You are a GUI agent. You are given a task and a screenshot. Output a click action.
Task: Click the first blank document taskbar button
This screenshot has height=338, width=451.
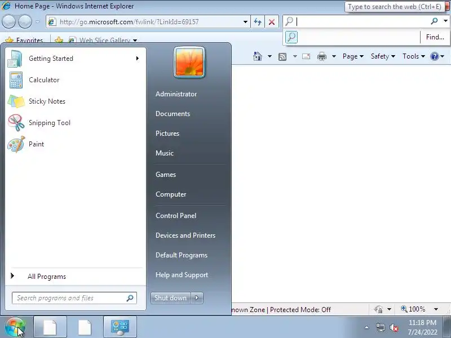coord(50,327)
